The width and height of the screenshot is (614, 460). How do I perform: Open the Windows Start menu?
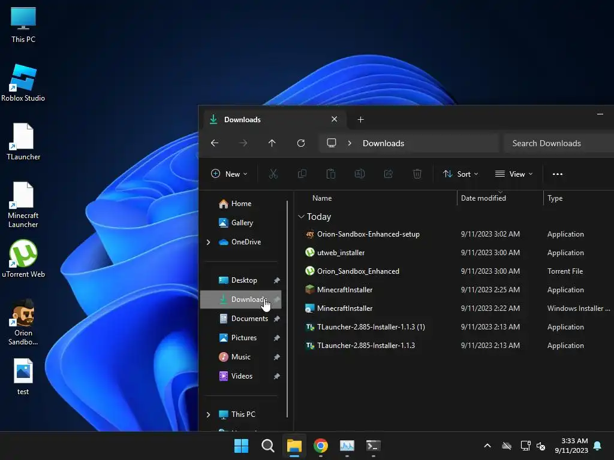241,446
